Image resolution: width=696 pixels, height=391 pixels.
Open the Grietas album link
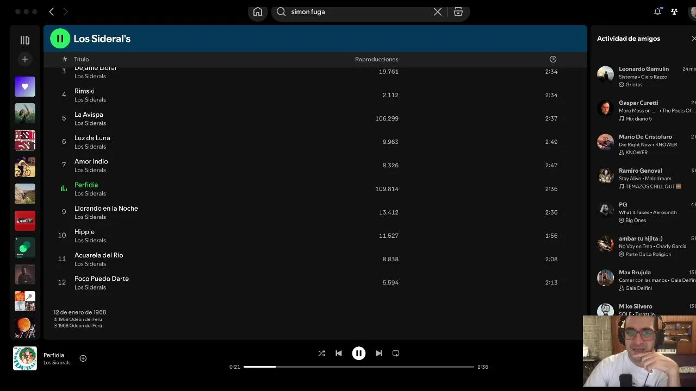pos(634,85)
